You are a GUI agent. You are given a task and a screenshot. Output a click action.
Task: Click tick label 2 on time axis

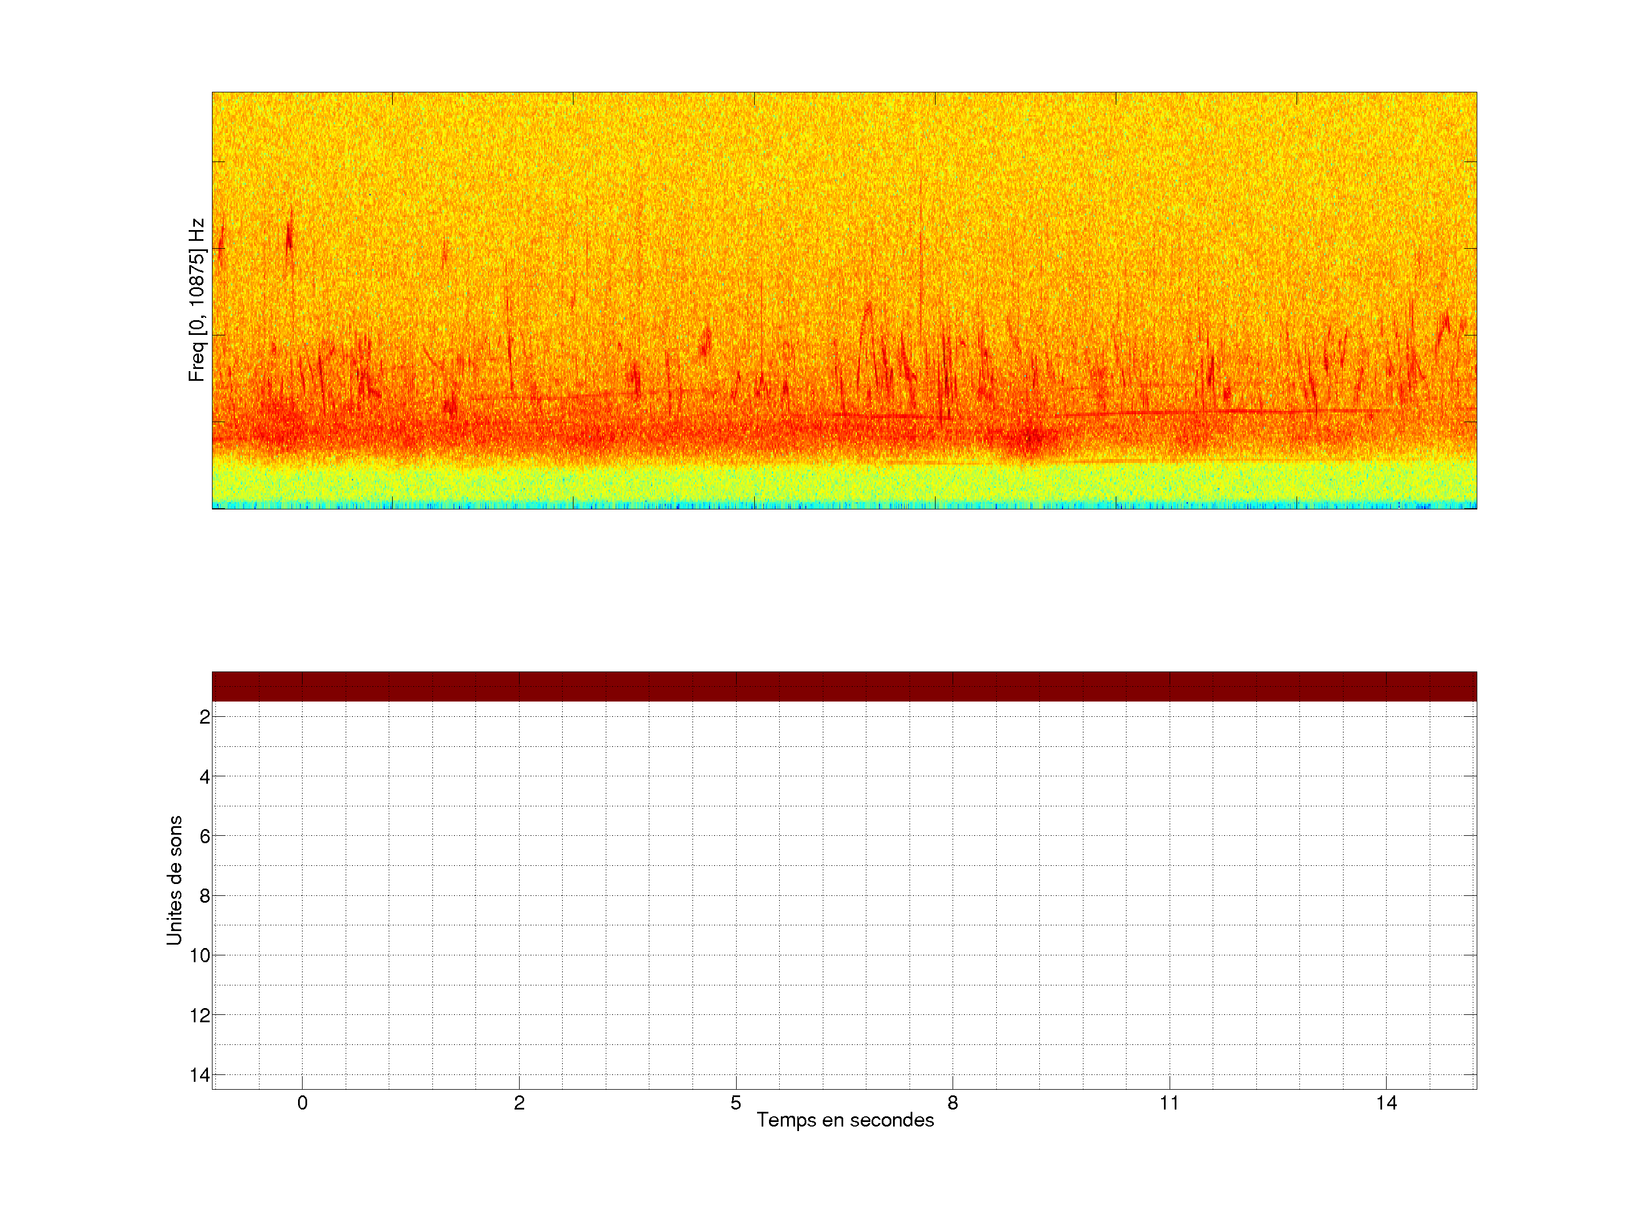tap(520, 1103)
